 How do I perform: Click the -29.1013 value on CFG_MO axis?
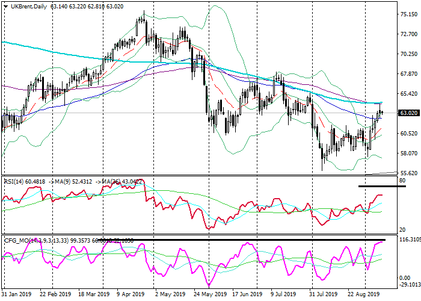409,285
